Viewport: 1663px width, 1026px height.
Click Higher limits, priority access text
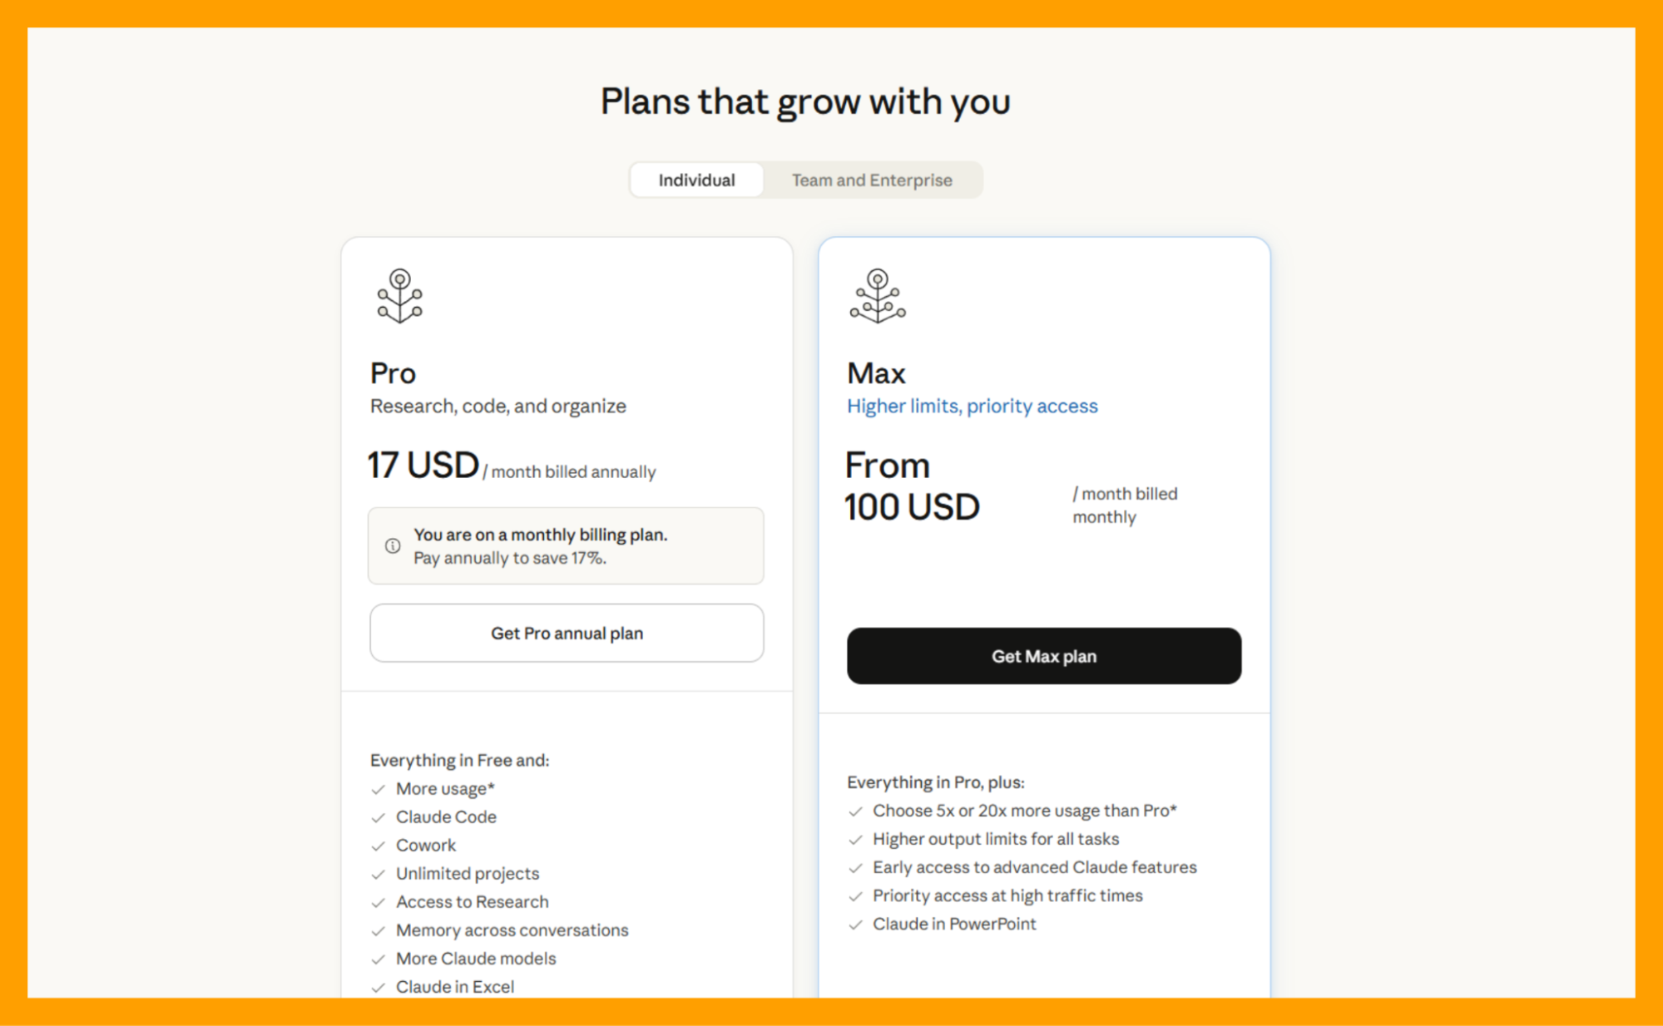972,406
